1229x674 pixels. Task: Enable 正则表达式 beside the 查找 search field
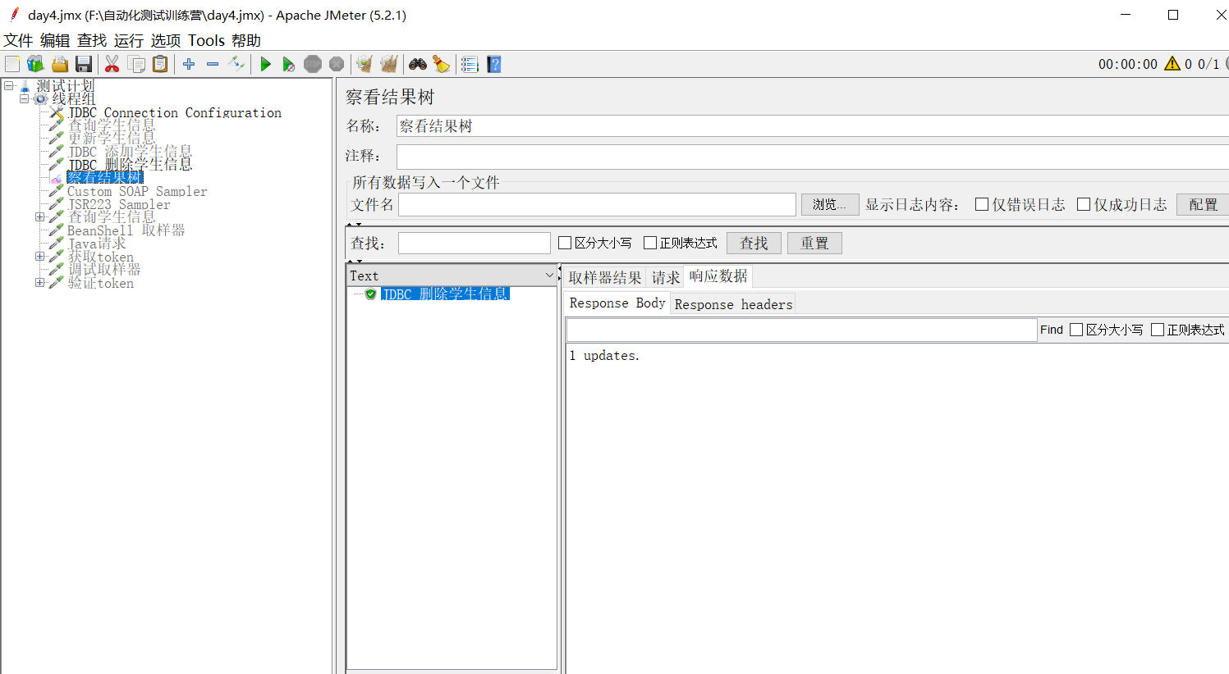[650, 243]
